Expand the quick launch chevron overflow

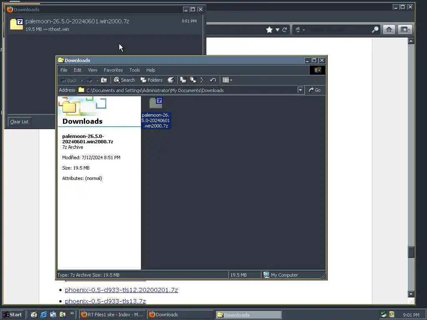pos(72,313)
